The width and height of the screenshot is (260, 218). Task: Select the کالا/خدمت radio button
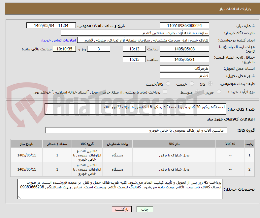(x=168, y=84)
